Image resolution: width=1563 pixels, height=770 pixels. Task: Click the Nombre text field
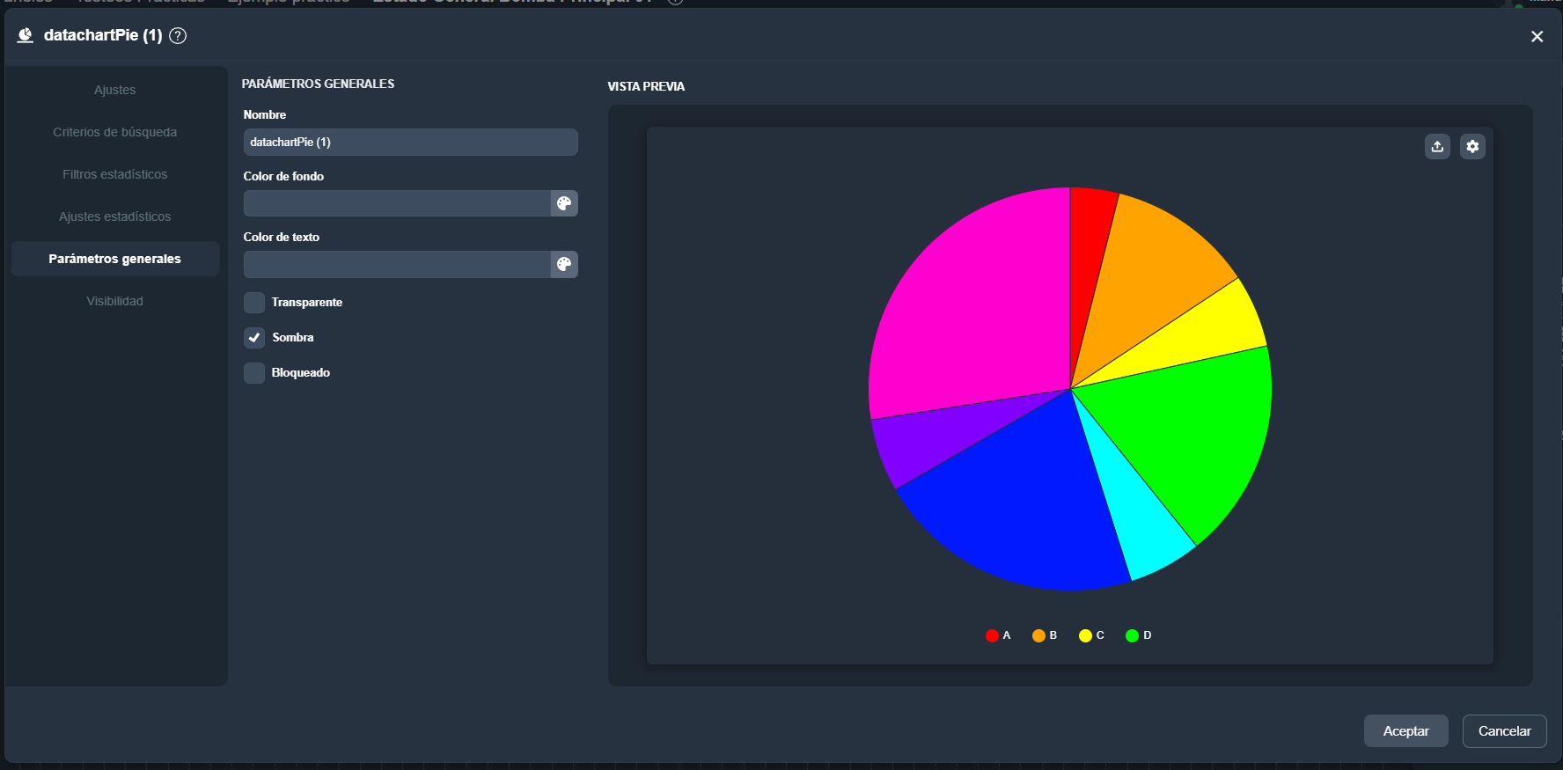410,142
